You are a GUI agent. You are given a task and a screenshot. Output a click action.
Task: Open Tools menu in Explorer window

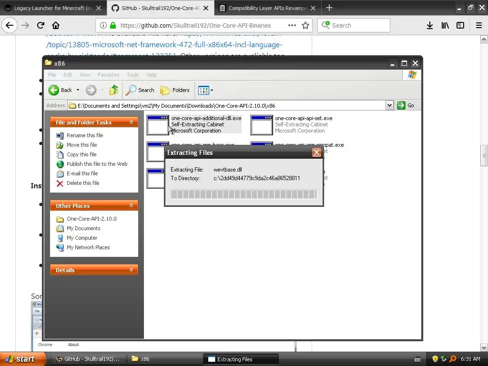(132, 75)
